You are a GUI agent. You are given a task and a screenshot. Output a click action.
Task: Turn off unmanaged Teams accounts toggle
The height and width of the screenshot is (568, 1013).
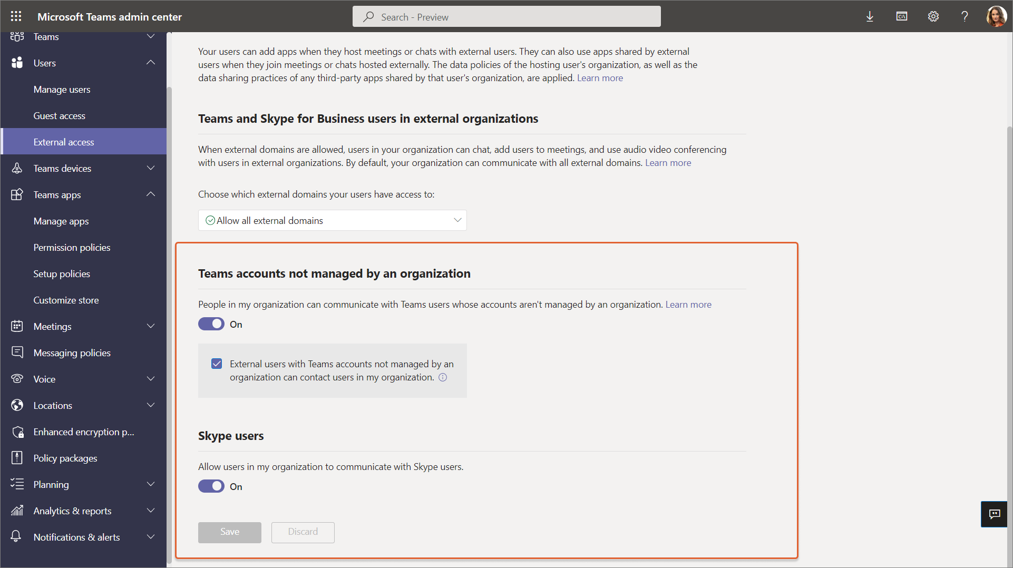pyautogui.click(x=211, y=324)
